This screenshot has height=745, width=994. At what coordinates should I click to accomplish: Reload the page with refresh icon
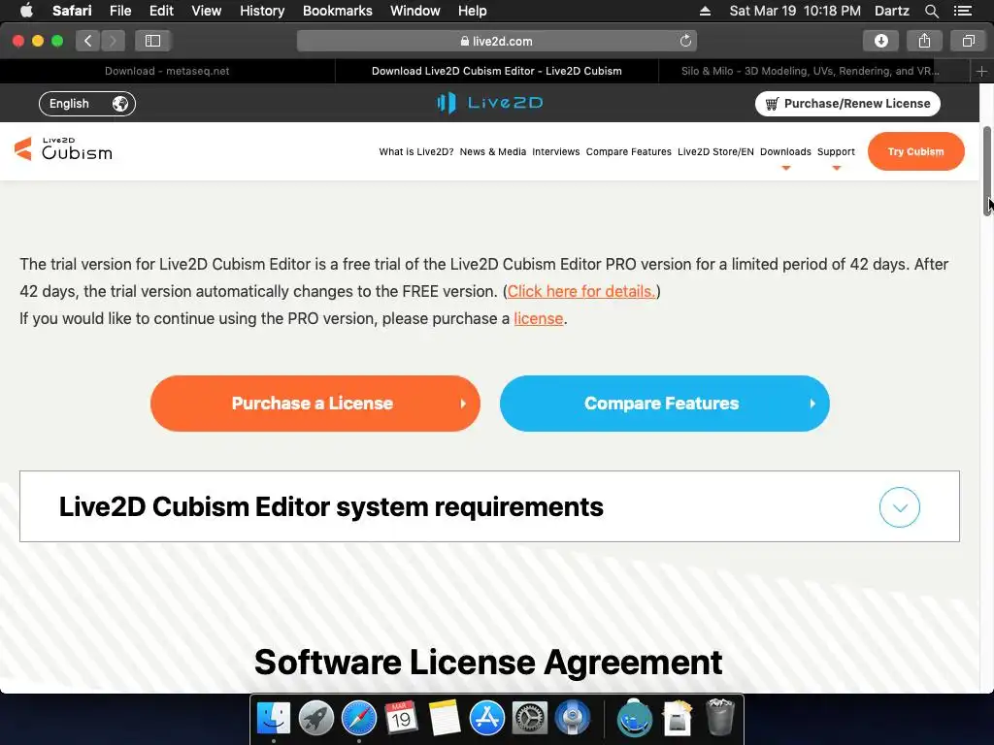(x=685, y=41)
